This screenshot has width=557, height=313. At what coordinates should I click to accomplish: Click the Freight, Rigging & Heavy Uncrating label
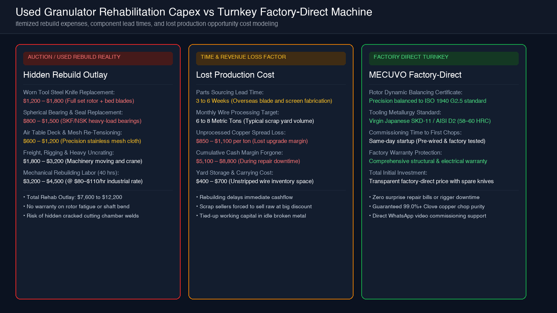tap(68, 153)
